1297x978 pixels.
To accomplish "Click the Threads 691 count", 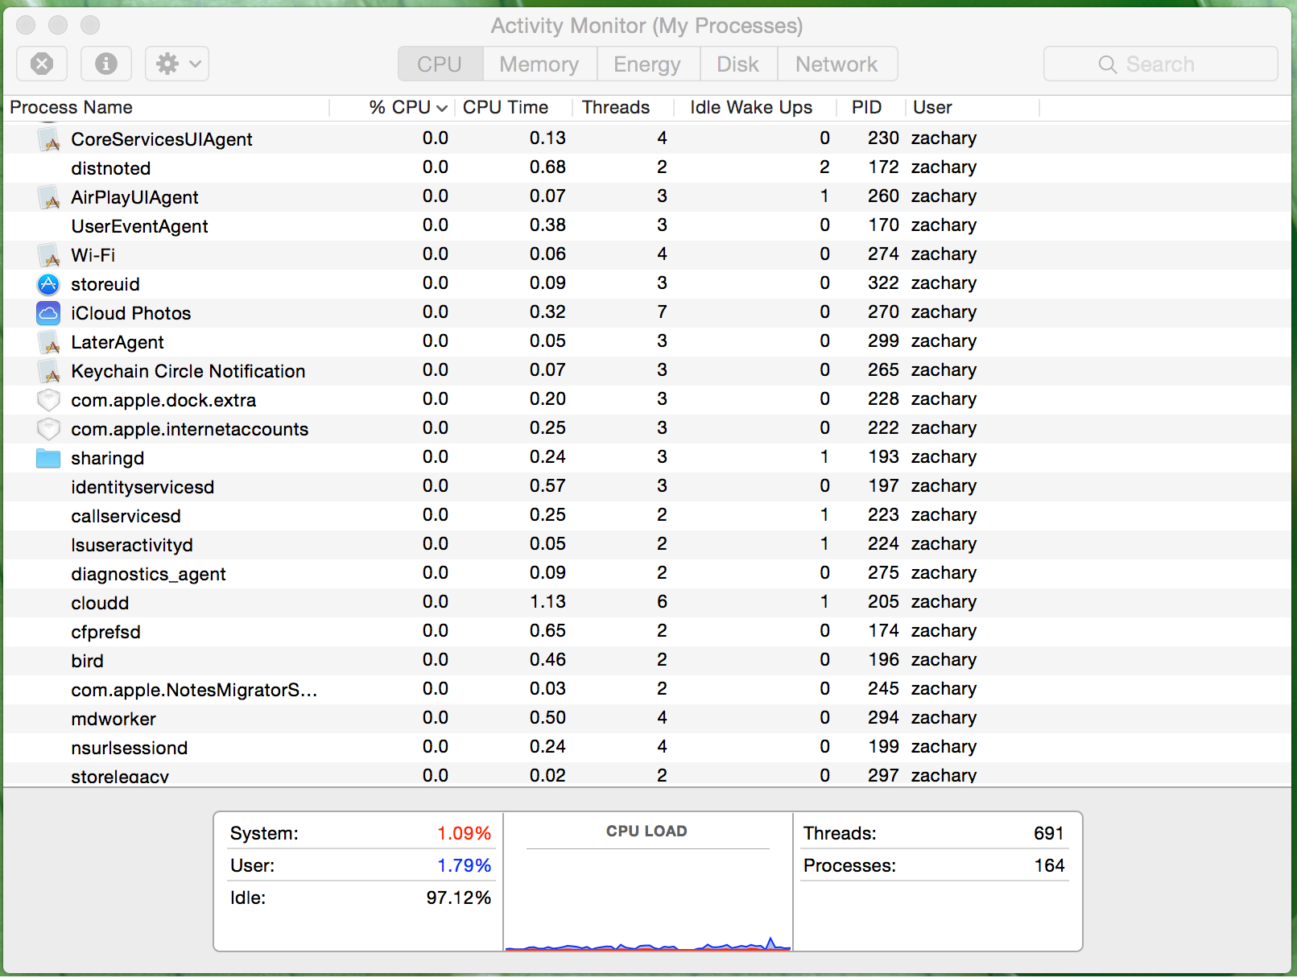I will click(x=1049, y=833).
